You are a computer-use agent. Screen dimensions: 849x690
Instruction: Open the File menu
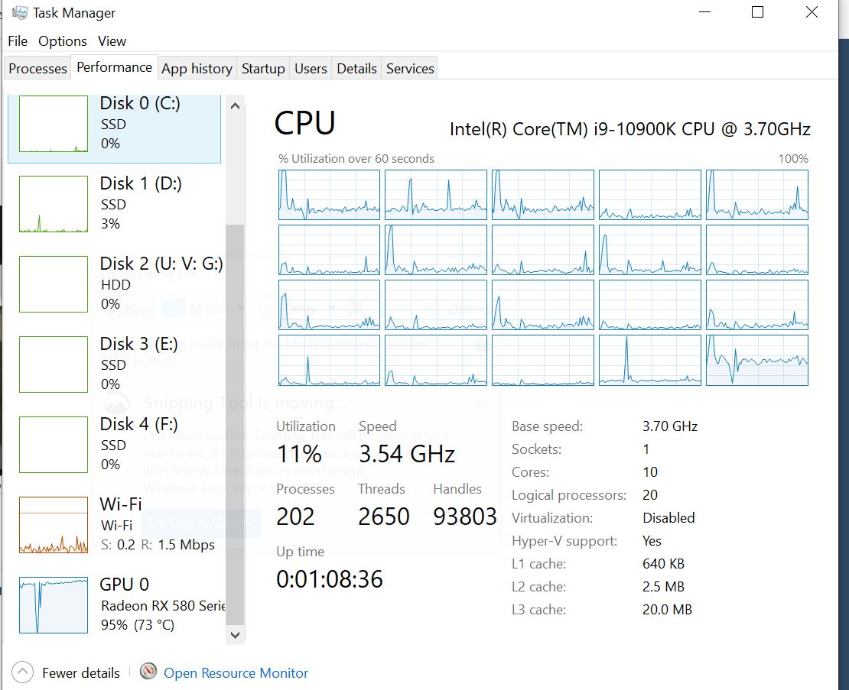[x=18, y=41]
